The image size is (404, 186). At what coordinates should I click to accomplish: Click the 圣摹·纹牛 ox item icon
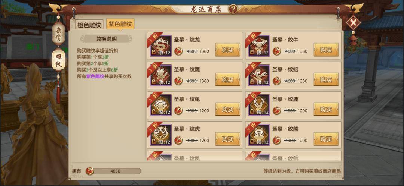click(259, 46)
